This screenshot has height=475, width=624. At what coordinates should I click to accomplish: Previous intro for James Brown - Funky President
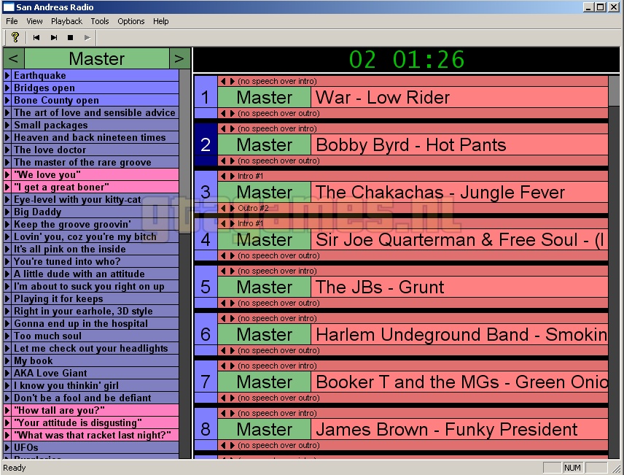pos(223,413)
